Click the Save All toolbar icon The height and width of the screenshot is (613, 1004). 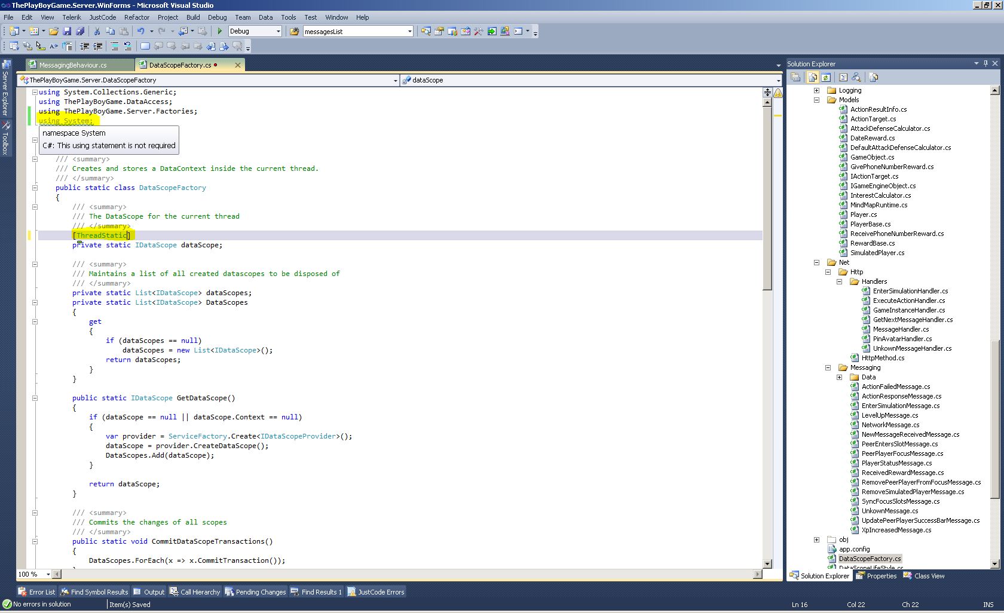coord(79,31)
